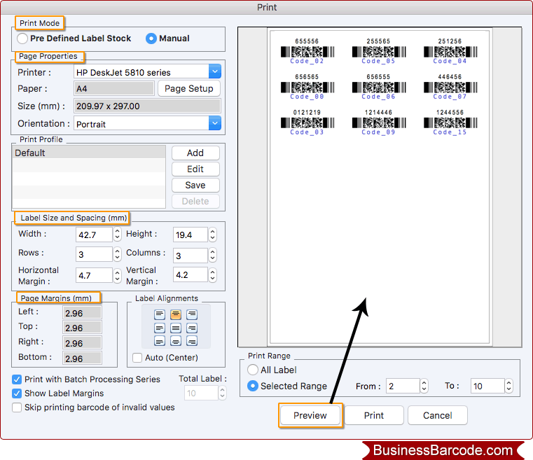The image size is (533, 460).
Task: Select bottom-right label alignment icon
Action: pos(192,341)
